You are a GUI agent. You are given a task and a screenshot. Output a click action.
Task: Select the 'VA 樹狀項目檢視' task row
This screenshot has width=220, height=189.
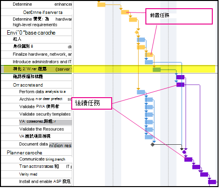[x=37, y=136]
